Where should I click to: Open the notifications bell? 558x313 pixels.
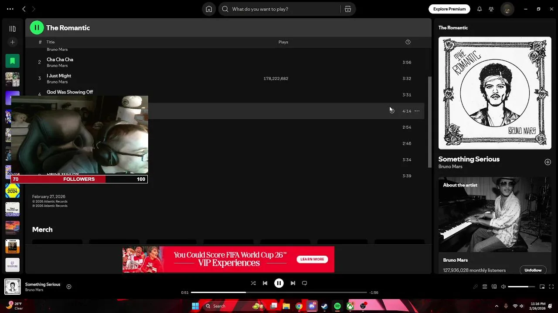click(x=480, y=9)
